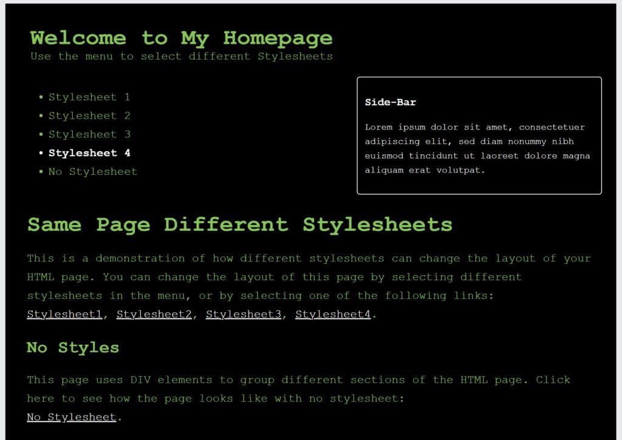Click the 'Use the menu' subtitle text
This screenshot has width=622, height=440.
coord(181,57)
